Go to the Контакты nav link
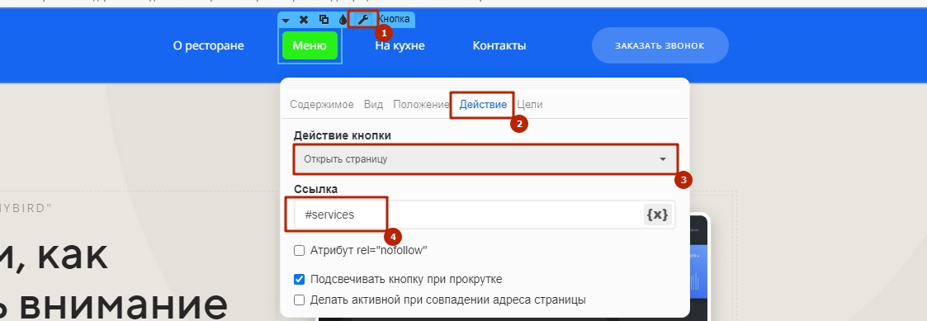The height and width of the screenshot is (321, 927). pyautogui.click(x=499, y=45)
